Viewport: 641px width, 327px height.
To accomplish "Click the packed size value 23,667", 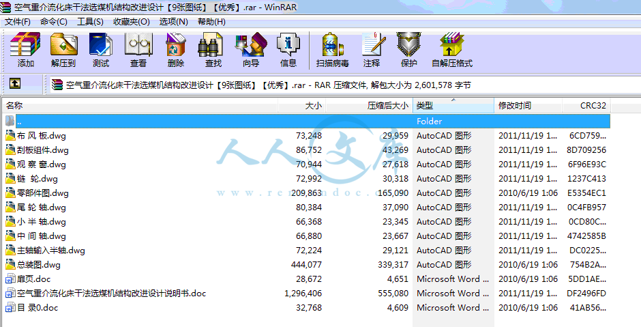I will point(395,236).
